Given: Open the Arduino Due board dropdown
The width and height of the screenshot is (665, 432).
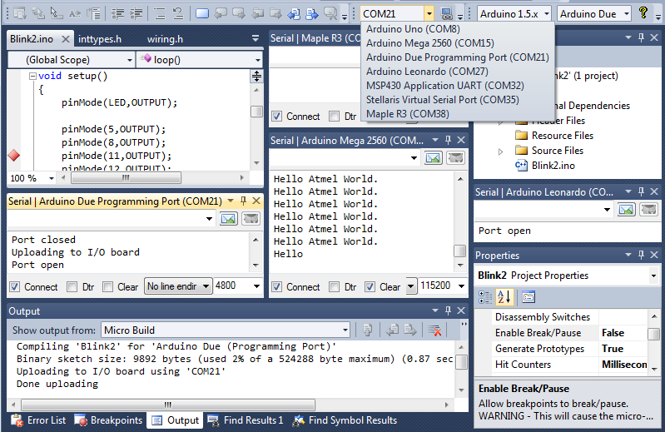Looking at the screenshot, I should pyautogui.click(x=627, y=13).
